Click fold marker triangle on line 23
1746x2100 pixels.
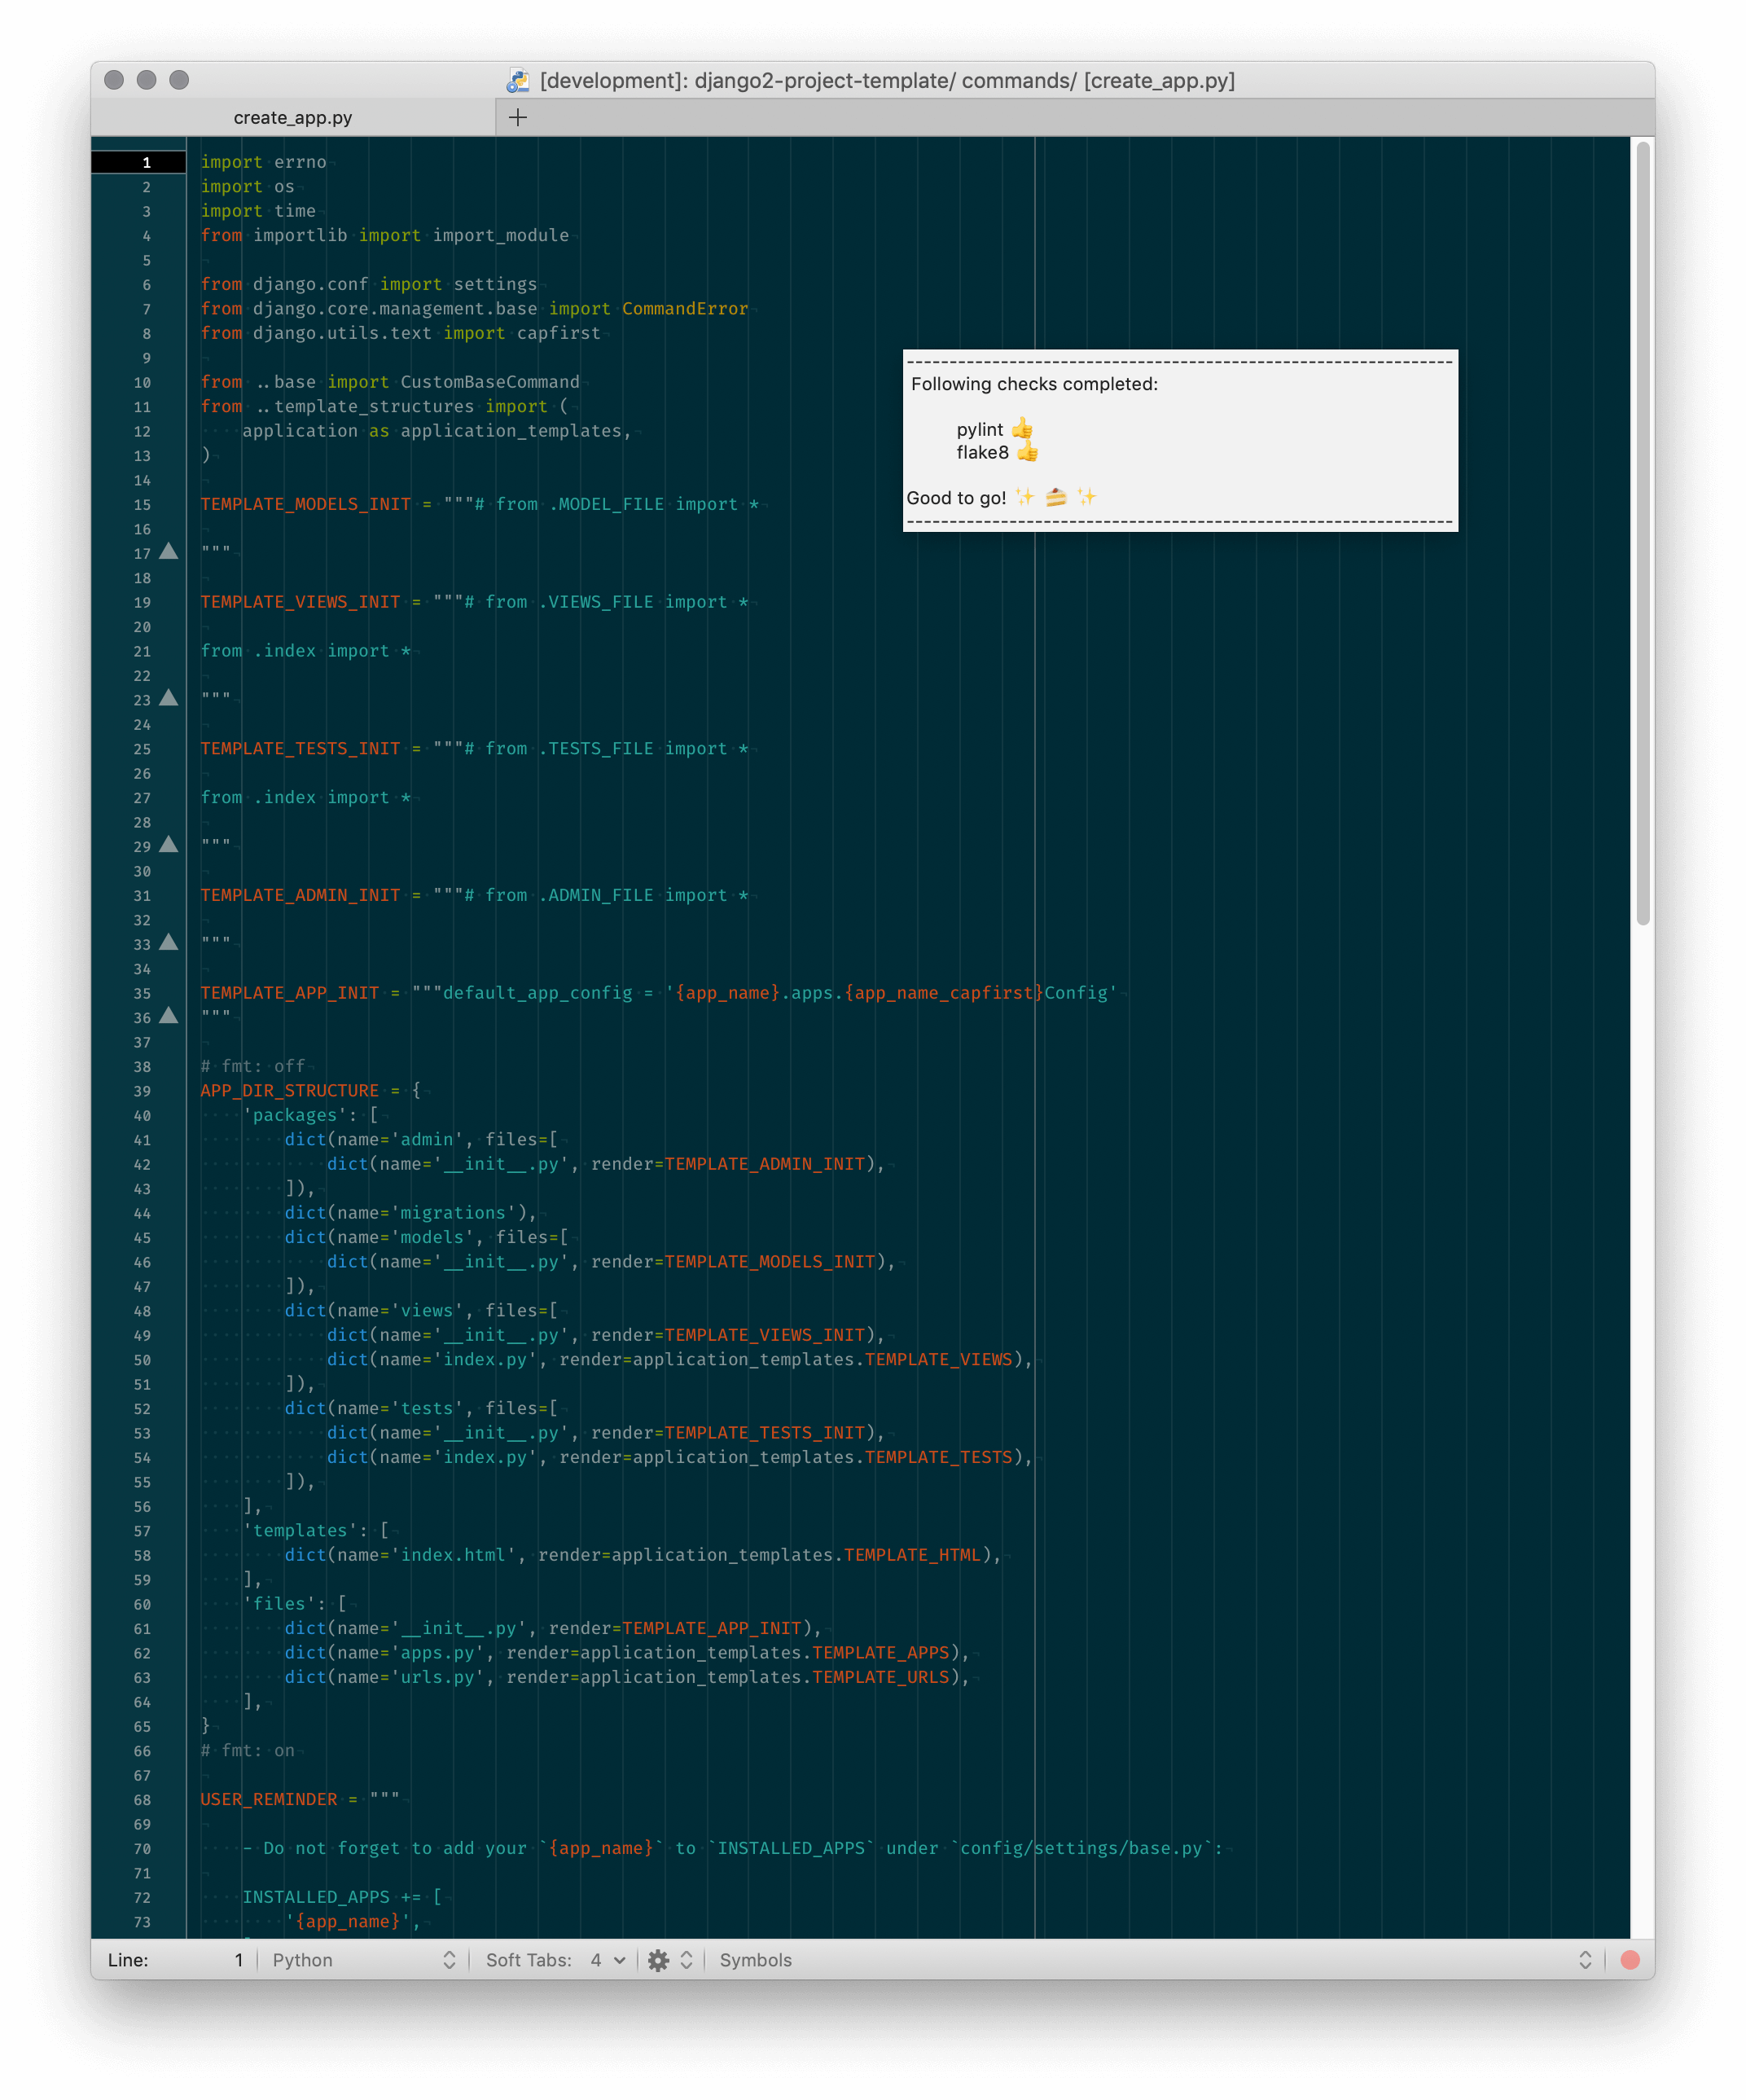(169, 698)
